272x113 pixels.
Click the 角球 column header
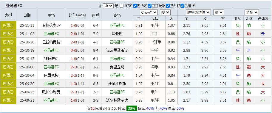(96, 15)
